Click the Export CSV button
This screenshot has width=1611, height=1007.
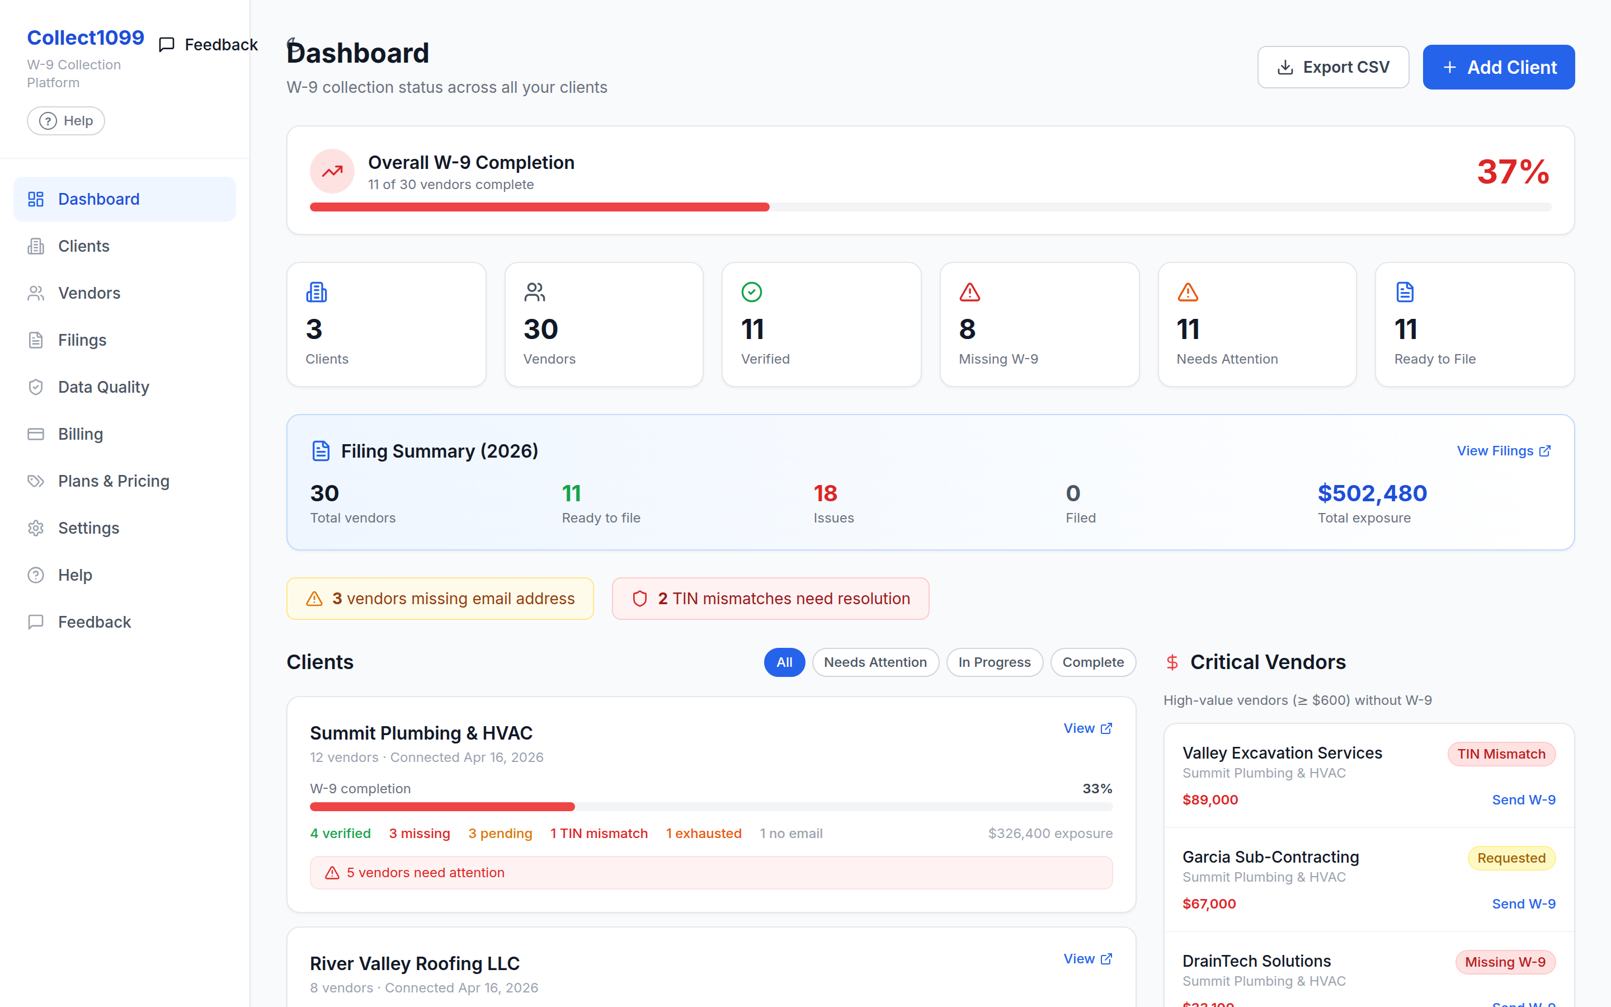click(1333, 67)
